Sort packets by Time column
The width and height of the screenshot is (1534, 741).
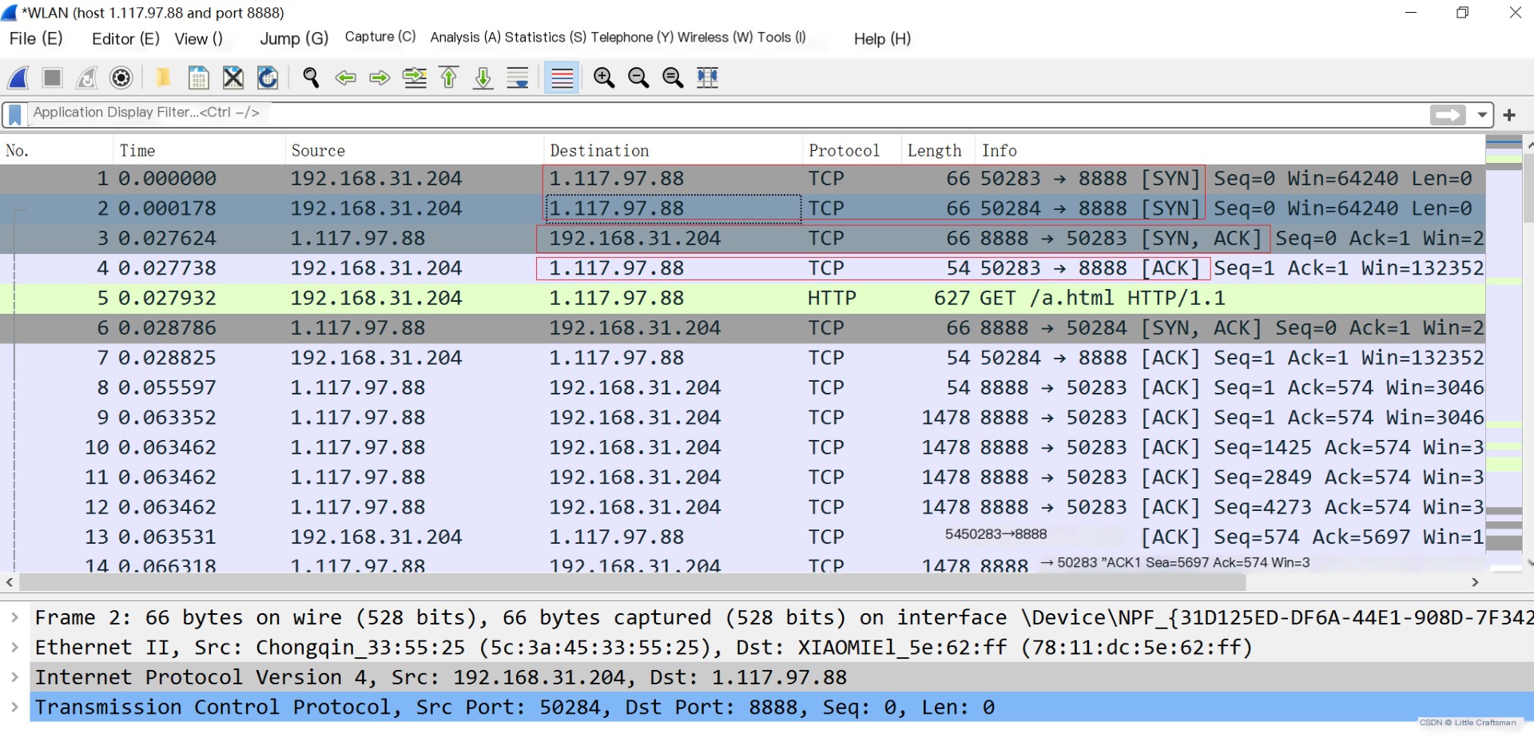click(x=199, y=150)
